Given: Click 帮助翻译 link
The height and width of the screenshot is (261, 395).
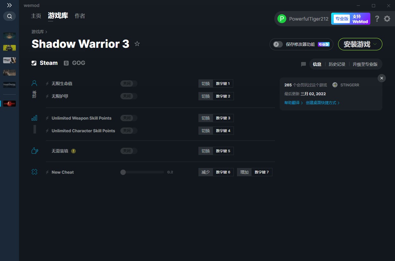Looking at the screenshot, I should 294,103.
